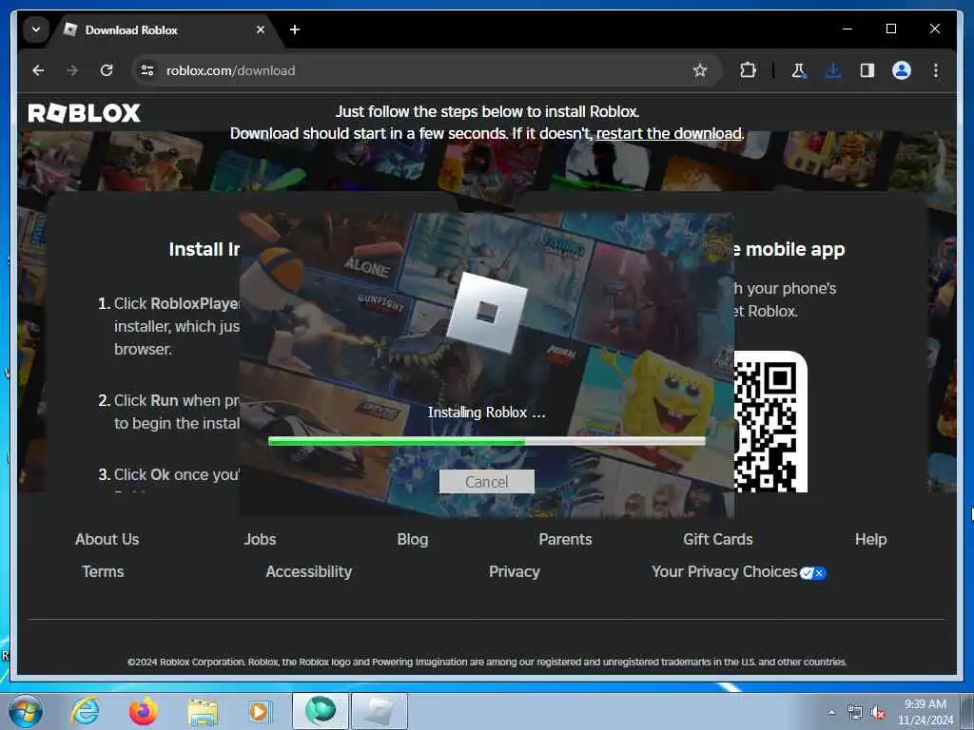974x730 pixels.
Task: Open Windows Media Player in the taskbar
Action: [x=259, y=711]
